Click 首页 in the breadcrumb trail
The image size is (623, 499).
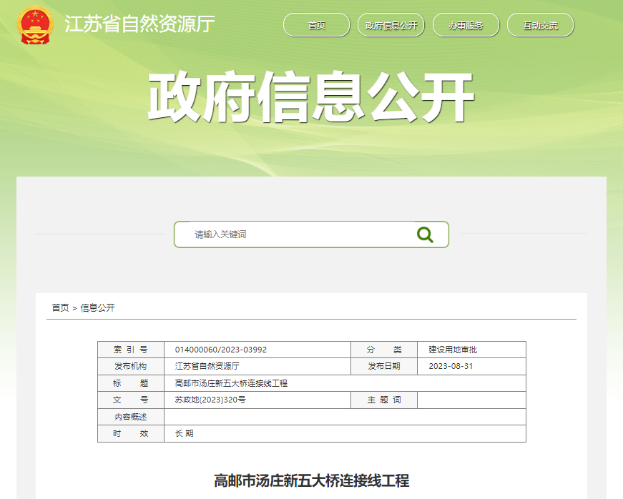click(x=60, y=308)
